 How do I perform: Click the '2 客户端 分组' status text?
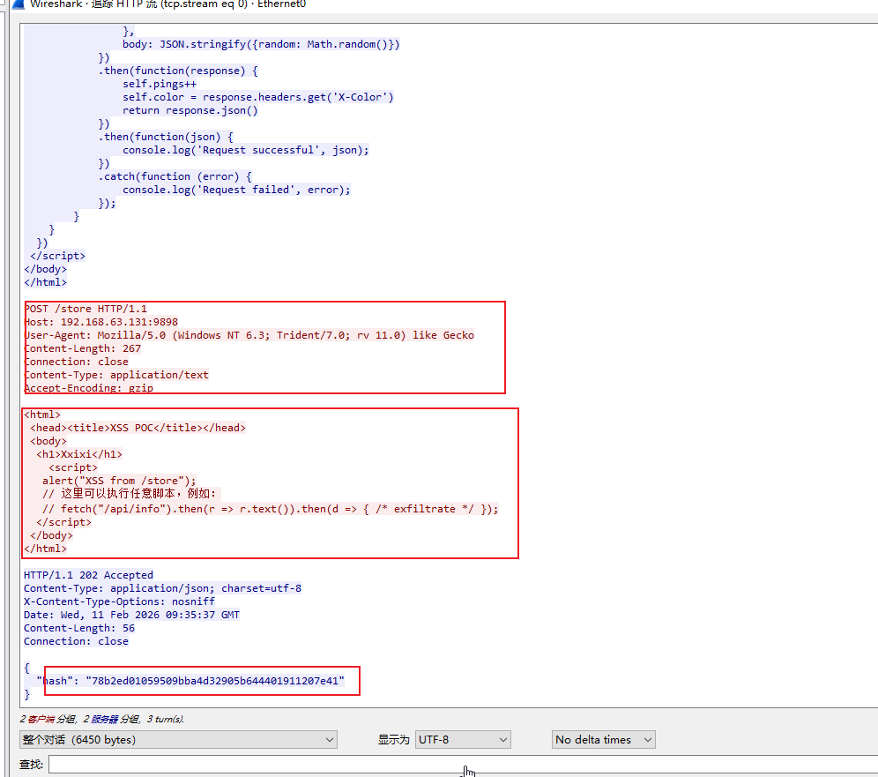(48, 719)
